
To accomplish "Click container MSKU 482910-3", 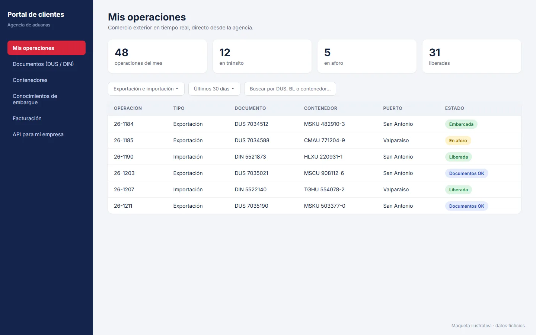I will coord(325,124).
